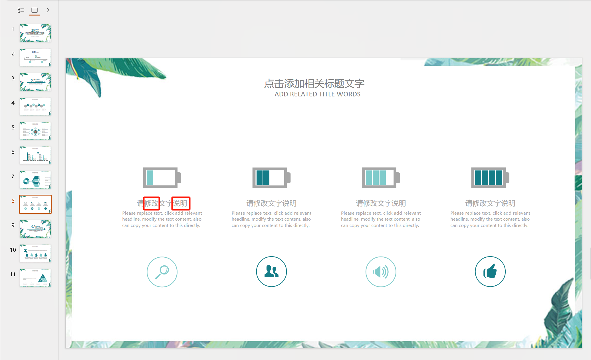Select the thumbs-up icon
The width and height of the screenshot is (591, 360).
(x=490, y=271)
